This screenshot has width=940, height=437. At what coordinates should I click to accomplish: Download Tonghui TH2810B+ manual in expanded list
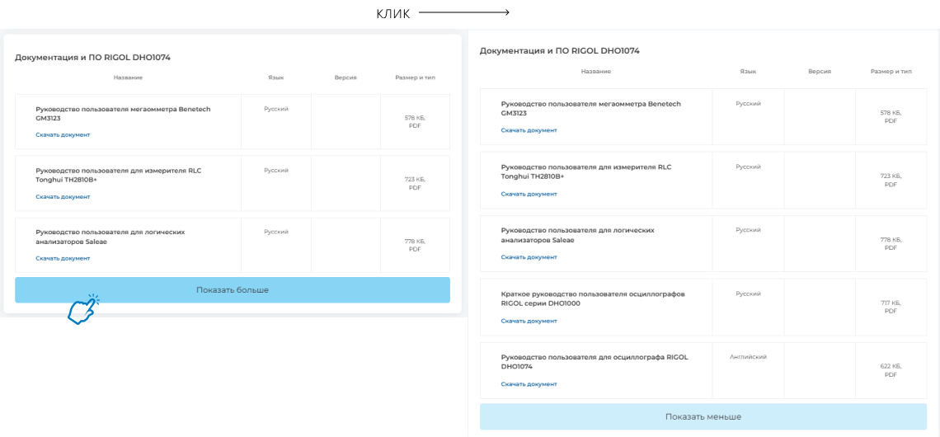pyautogui.click(x=529, y=194)
